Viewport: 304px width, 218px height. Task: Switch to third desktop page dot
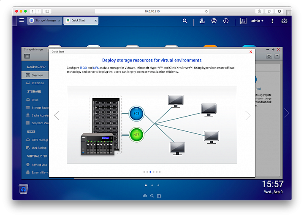tap(158, 185)
